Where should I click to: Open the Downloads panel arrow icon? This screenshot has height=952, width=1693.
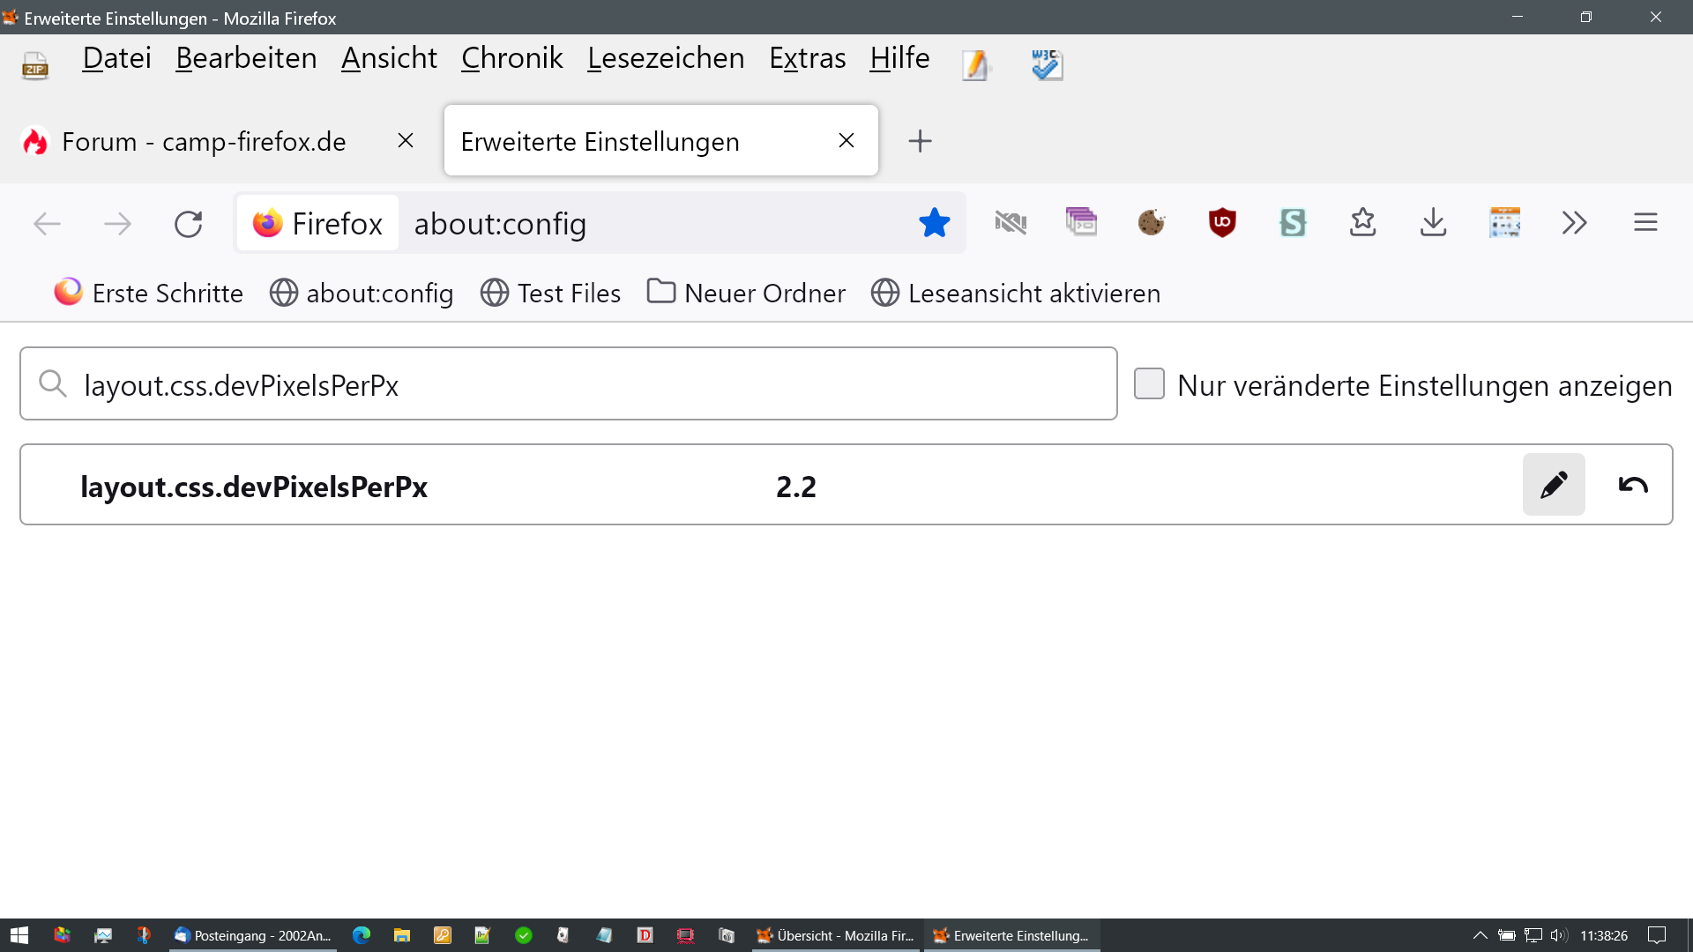(x=1433, y=223)
